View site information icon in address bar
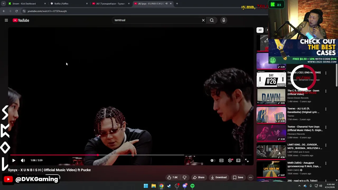This screenshot has width=338, height=190. tap(24, 11)
